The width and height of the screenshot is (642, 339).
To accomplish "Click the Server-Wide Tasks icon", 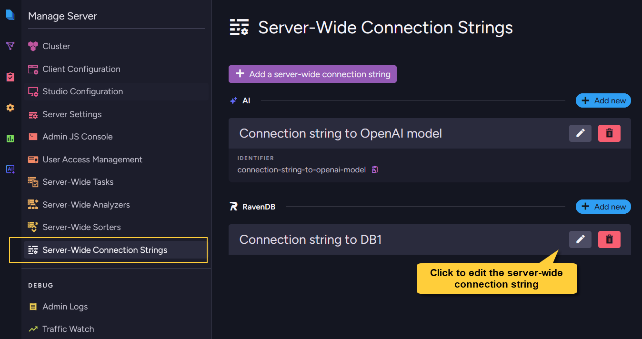I will click(x=33, y=182).
